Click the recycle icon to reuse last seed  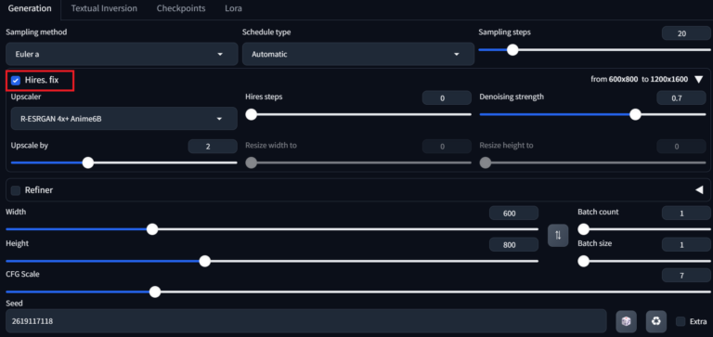coord(655,321)
